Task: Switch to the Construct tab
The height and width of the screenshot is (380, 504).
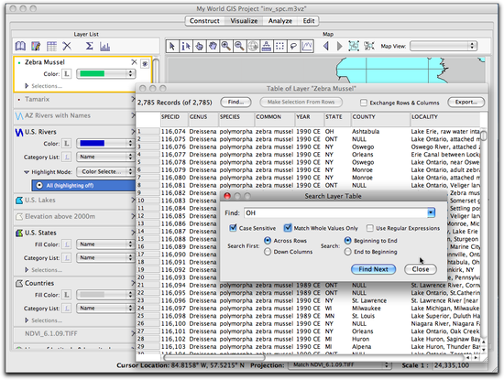Action: (x=204, y=21)
